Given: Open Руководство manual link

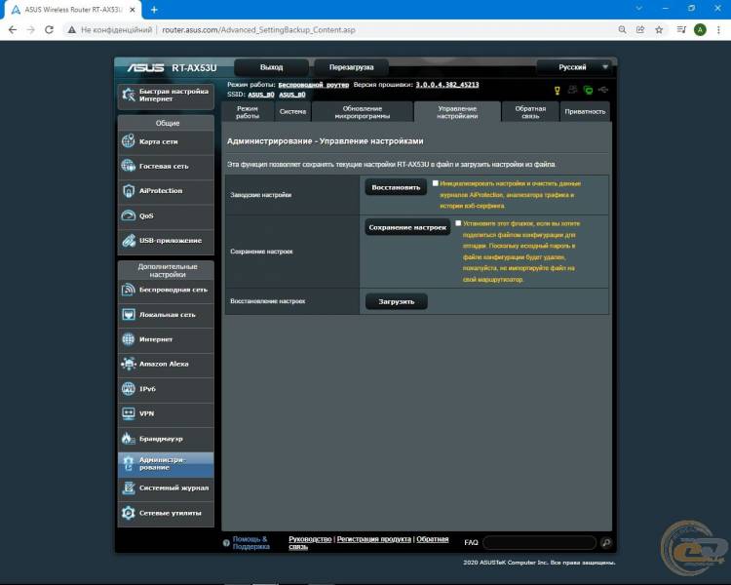Looking at the screenshot, I should [x=310, y=539].
